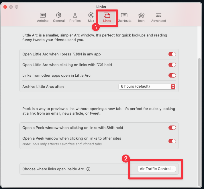
Task: Turn off links from other apps in Little Arc
Action: (172, 75)
